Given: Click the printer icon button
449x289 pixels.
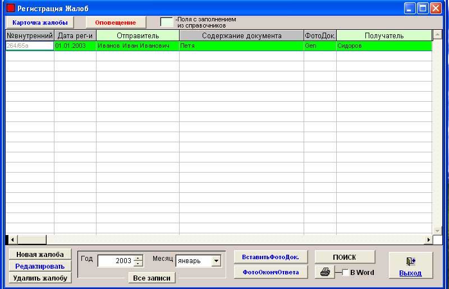Looking at the screenshot, I should click(325, 272).
